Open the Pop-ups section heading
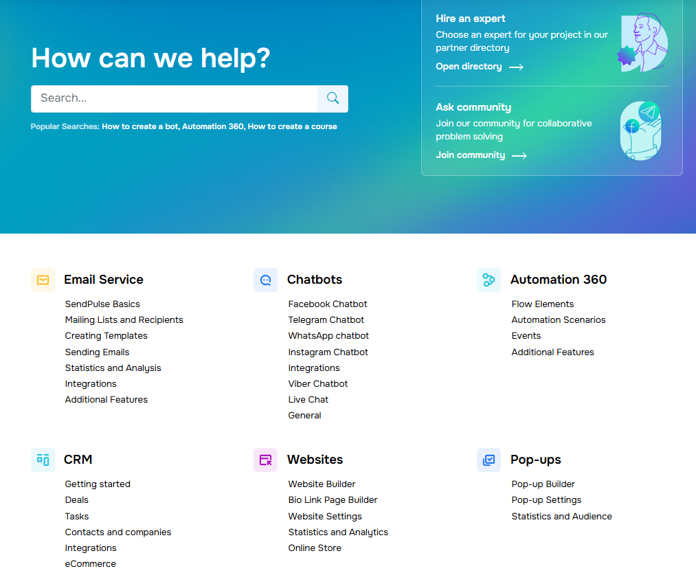Screen dimensions: 696x573 [x=536, y=460]
